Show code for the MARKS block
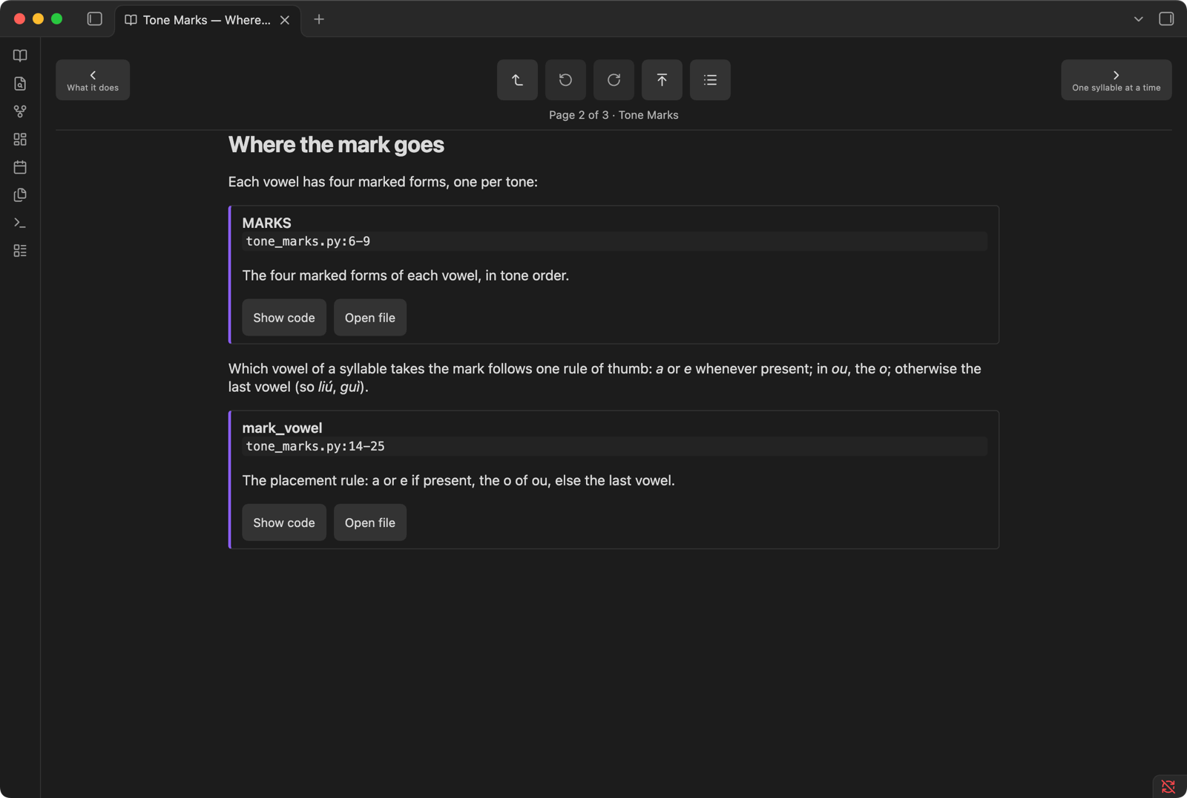This screenshot has height=798, width=1187. (x=284, y=318)
